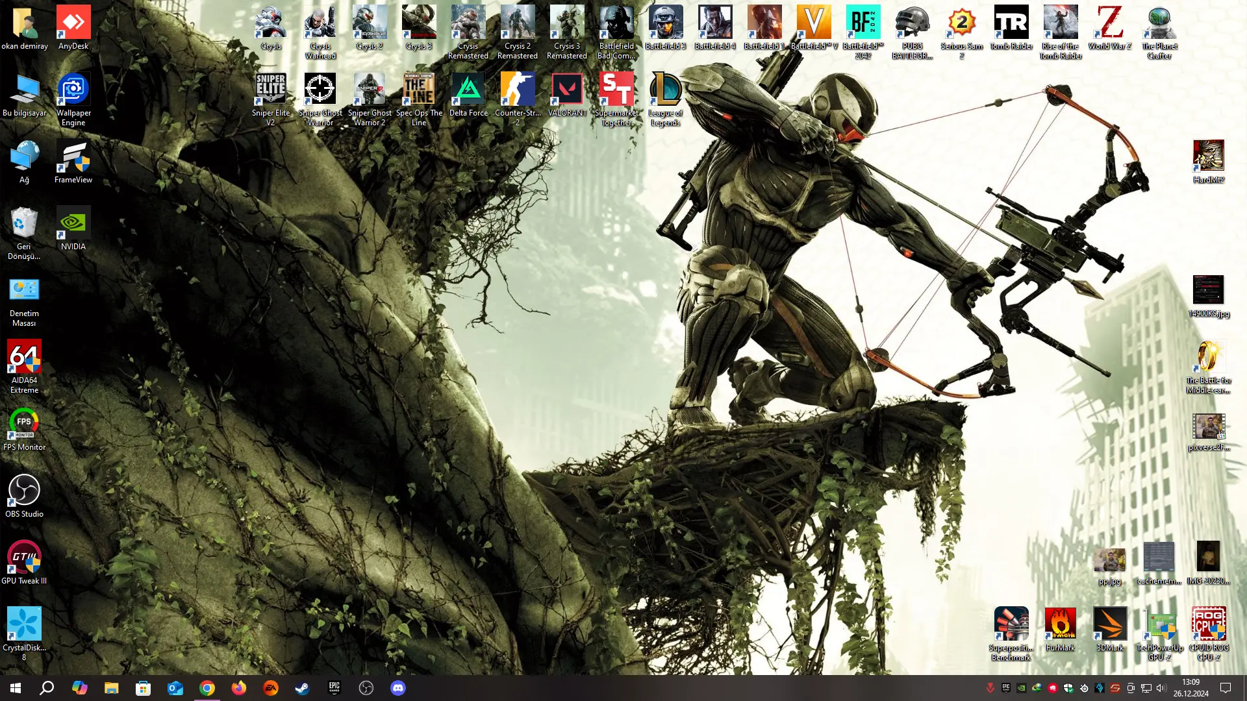This screenshot has width=1247, height=701.
Task: Open Epic Games Launcher in taskbar
Action: [x=334, y=688]
